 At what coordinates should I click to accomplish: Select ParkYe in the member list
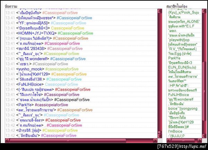click(174, 58)
